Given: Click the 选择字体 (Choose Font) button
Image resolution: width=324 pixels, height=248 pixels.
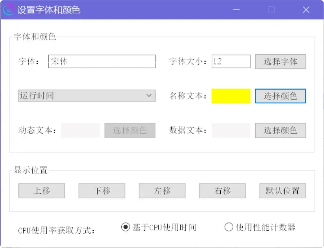Looking at the screenshot, I should coord(280,61).
